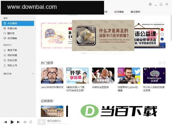Open the 开学学法语 course thumbnail
The height and width of the screenshot is (127, 172).
(x=77, y=76)
